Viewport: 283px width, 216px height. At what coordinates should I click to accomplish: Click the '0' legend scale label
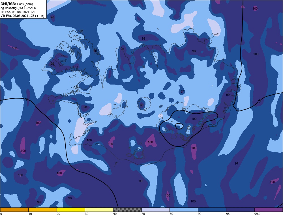pos(1,214)
